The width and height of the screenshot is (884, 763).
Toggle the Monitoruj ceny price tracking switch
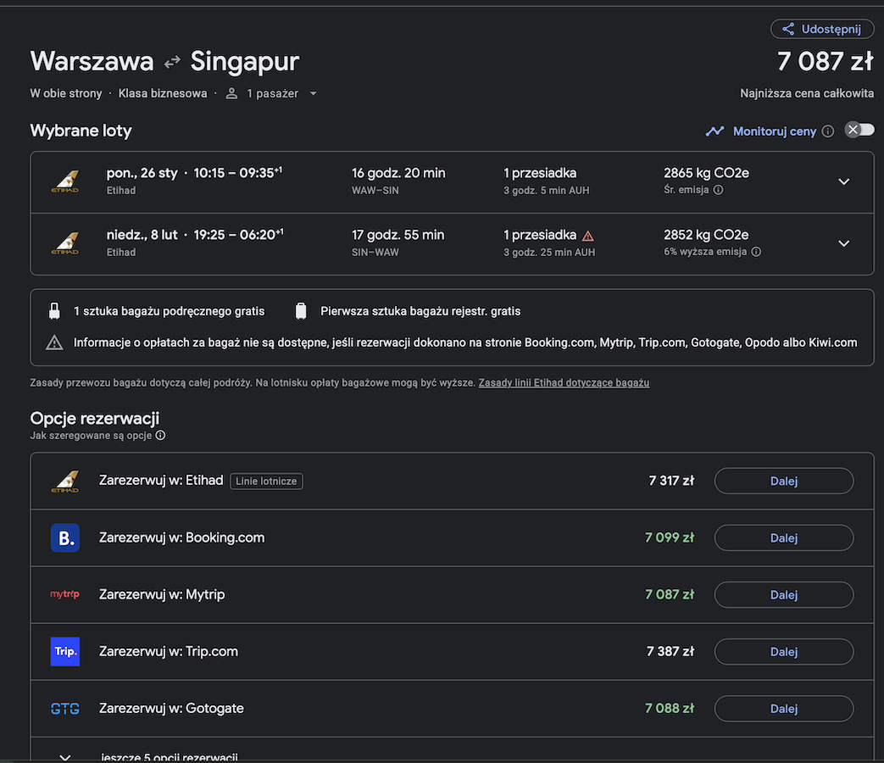859,131
